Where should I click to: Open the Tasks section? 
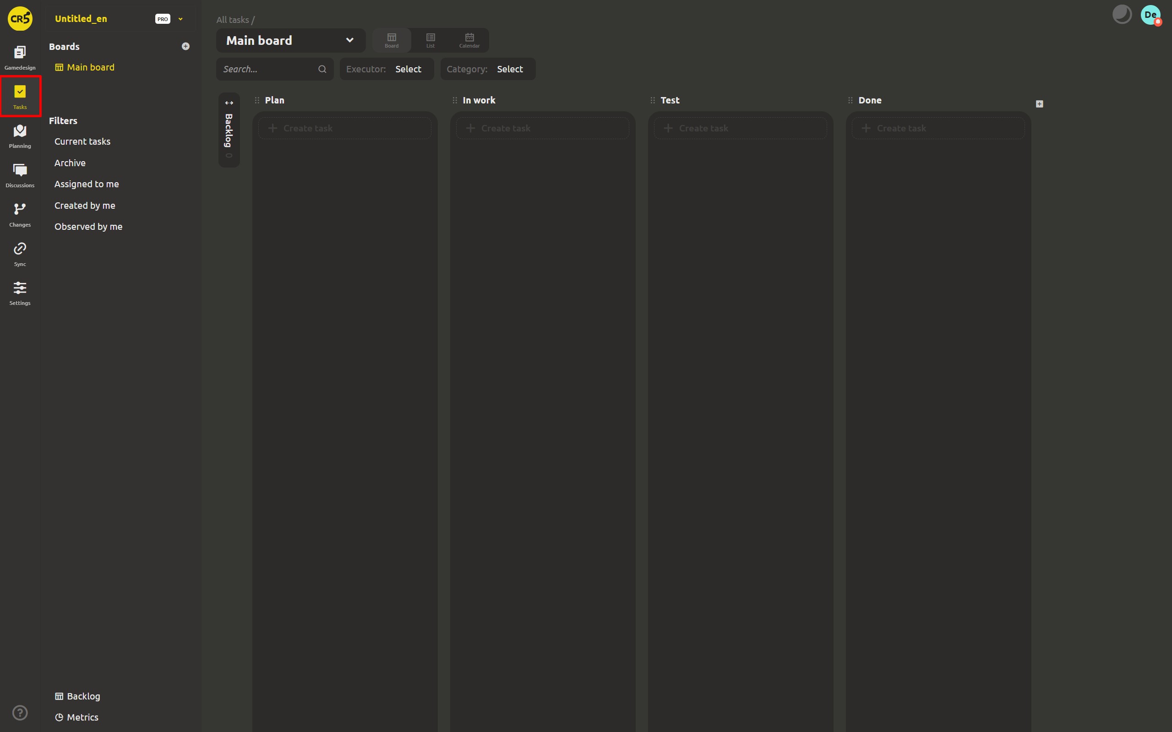pyautogui.click(x=20, y=97)
